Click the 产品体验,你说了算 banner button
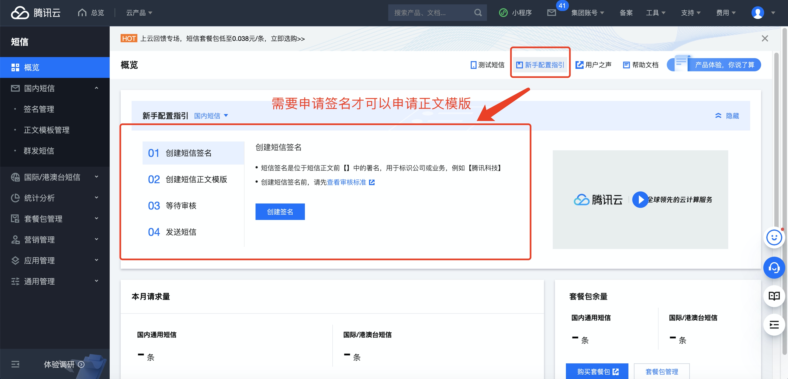Image resolution: width=788 pixels, height=379 pixels. (x=714, y=65)
